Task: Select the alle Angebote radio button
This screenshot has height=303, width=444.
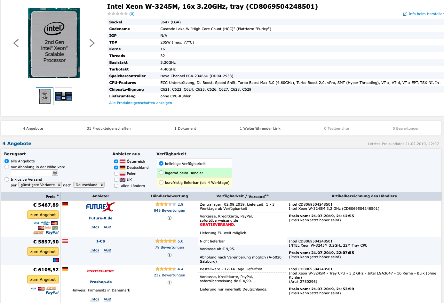Action: pyautogui.click(x=7, y=161)
